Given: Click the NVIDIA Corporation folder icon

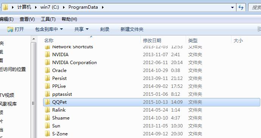Looking at the screenshot, I should click(x=47, y=63).
